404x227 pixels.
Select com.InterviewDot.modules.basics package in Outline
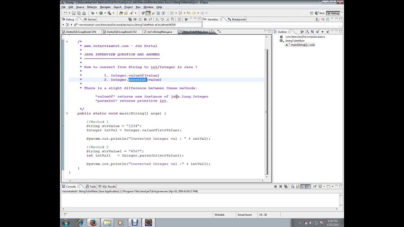pos(305,37)
